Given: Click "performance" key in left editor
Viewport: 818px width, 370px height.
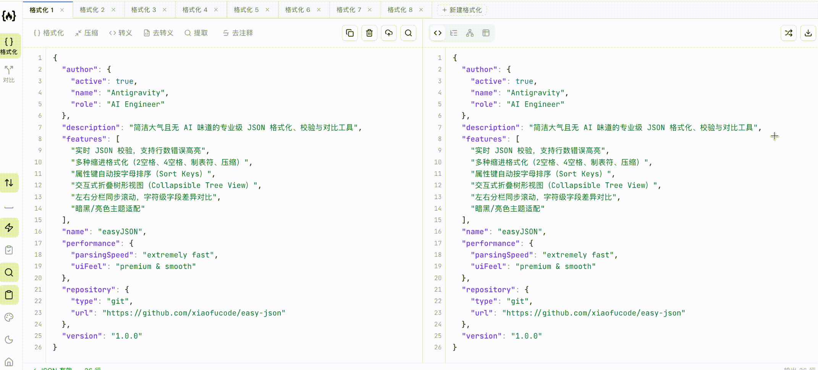Looking at the screenshot, I should [x=91, y=243].
